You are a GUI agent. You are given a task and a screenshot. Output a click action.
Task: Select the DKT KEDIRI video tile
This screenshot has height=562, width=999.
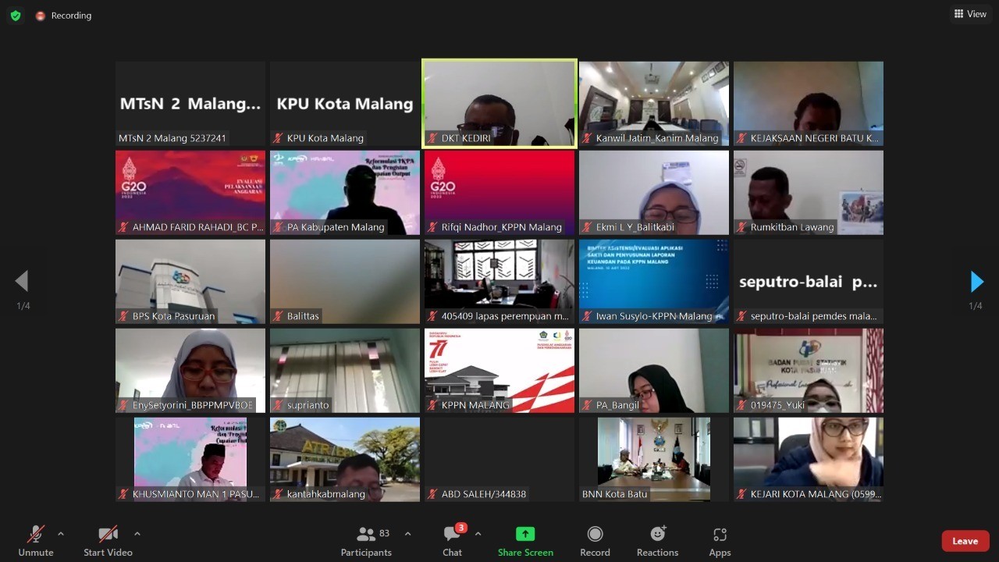click(x=499, y=103)
